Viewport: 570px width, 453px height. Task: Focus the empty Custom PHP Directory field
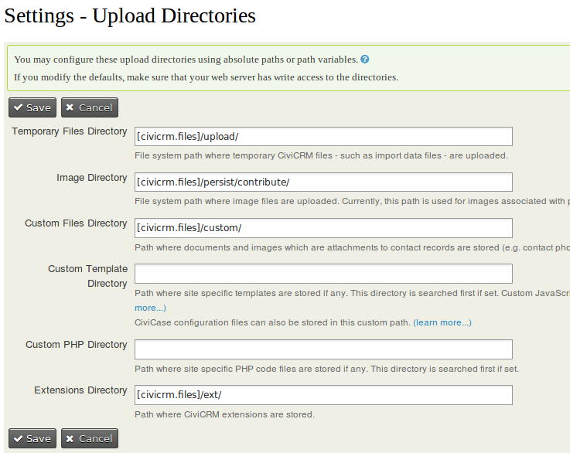[323, 349]
